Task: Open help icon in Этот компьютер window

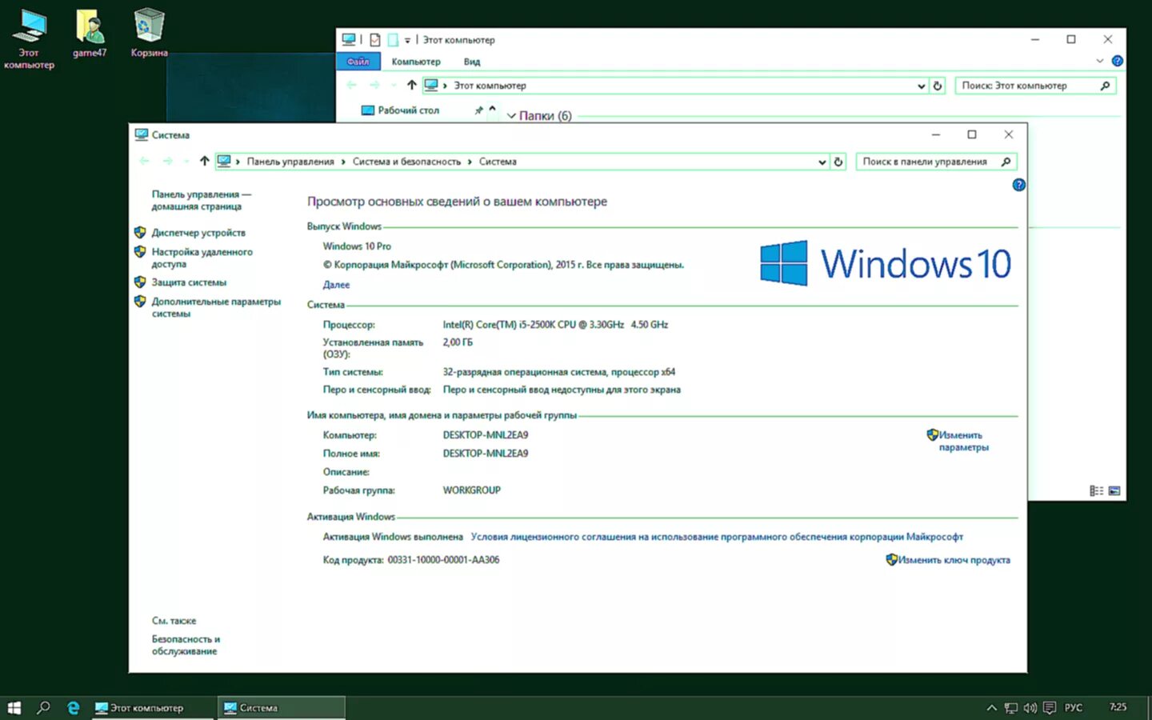Action: pos(1118,61)
